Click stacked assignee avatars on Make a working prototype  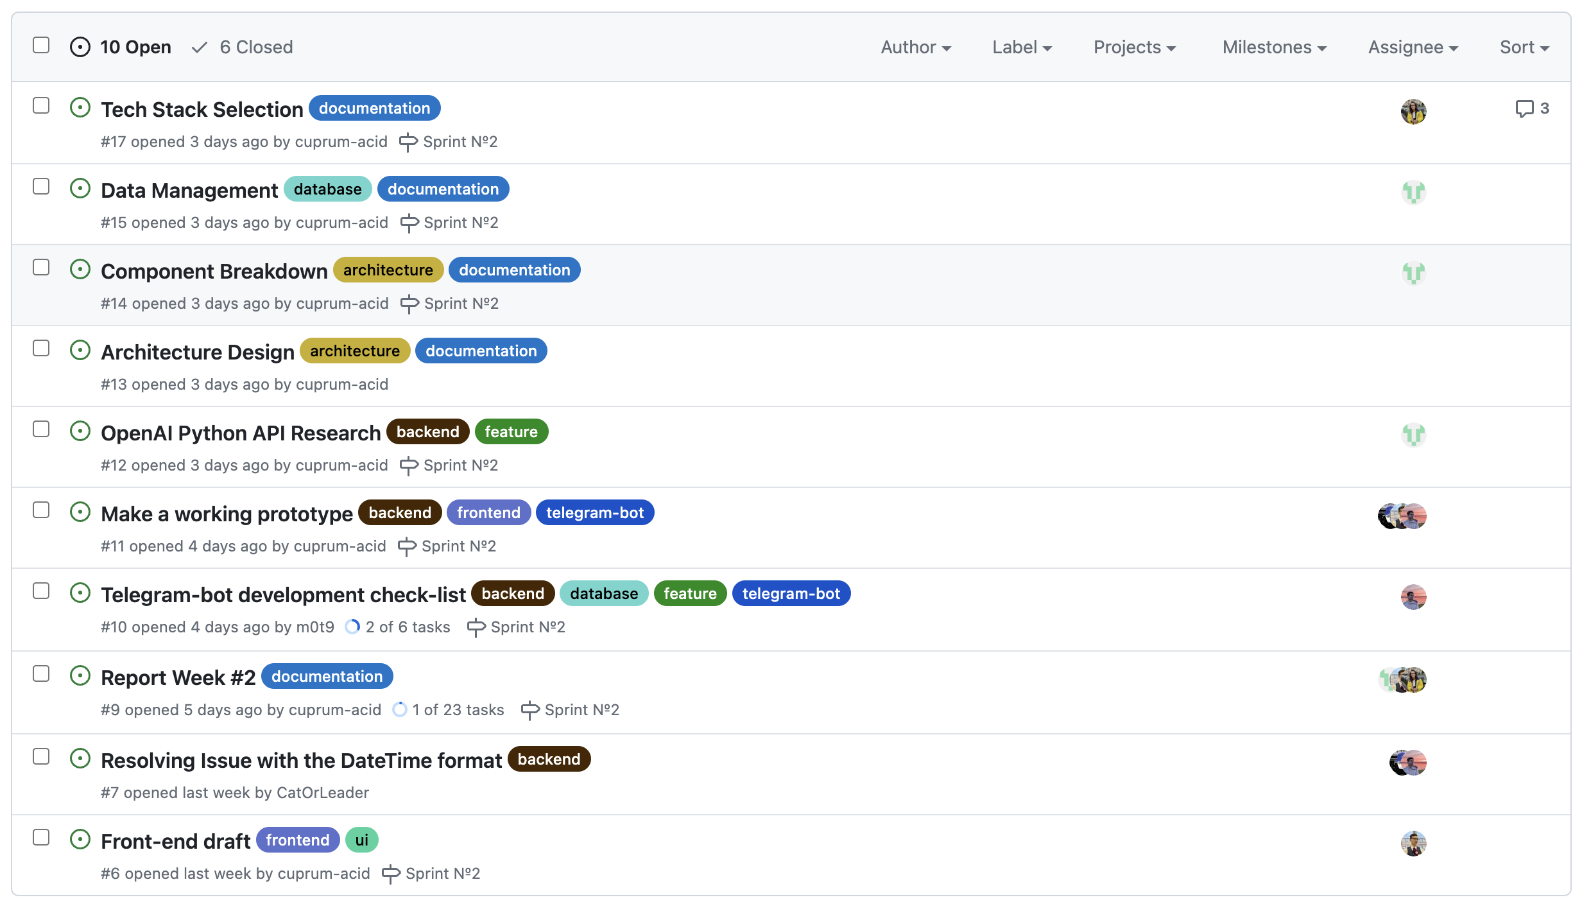pyautogui.click(x=1402, y=516)
